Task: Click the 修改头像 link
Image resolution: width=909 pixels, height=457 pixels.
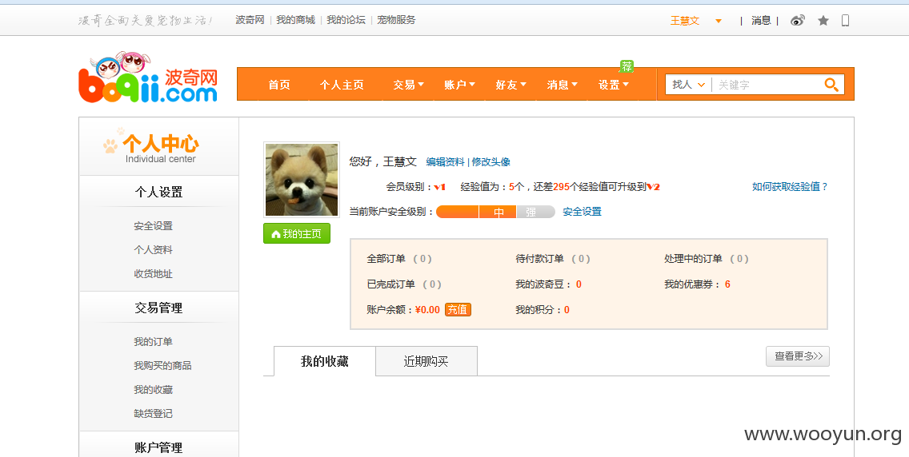Action: [491, 162]
